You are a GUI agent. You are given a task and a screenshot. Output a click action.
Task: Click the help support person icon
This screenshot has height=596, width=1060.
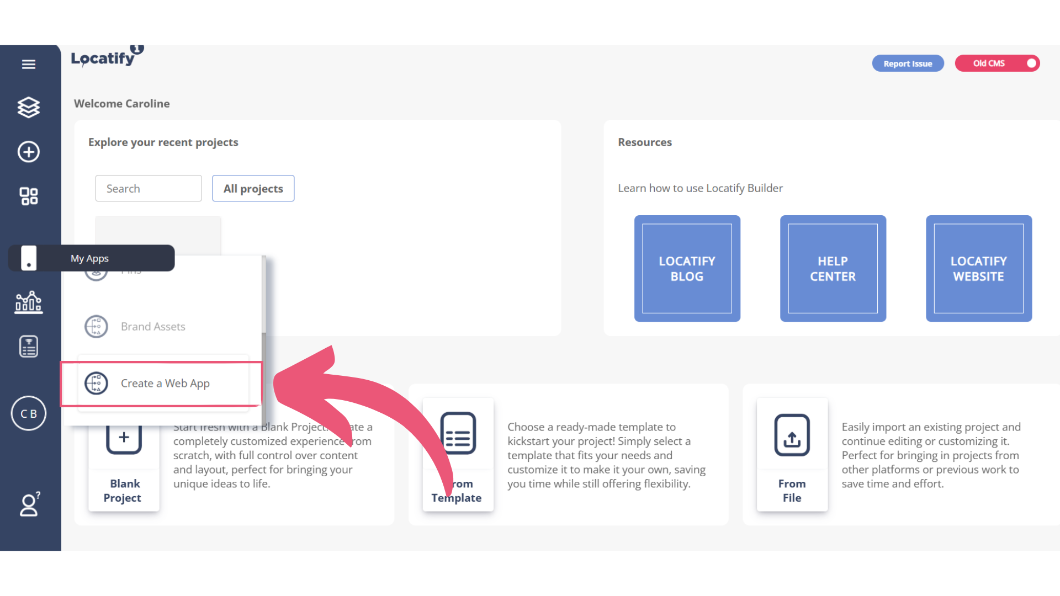30,504
